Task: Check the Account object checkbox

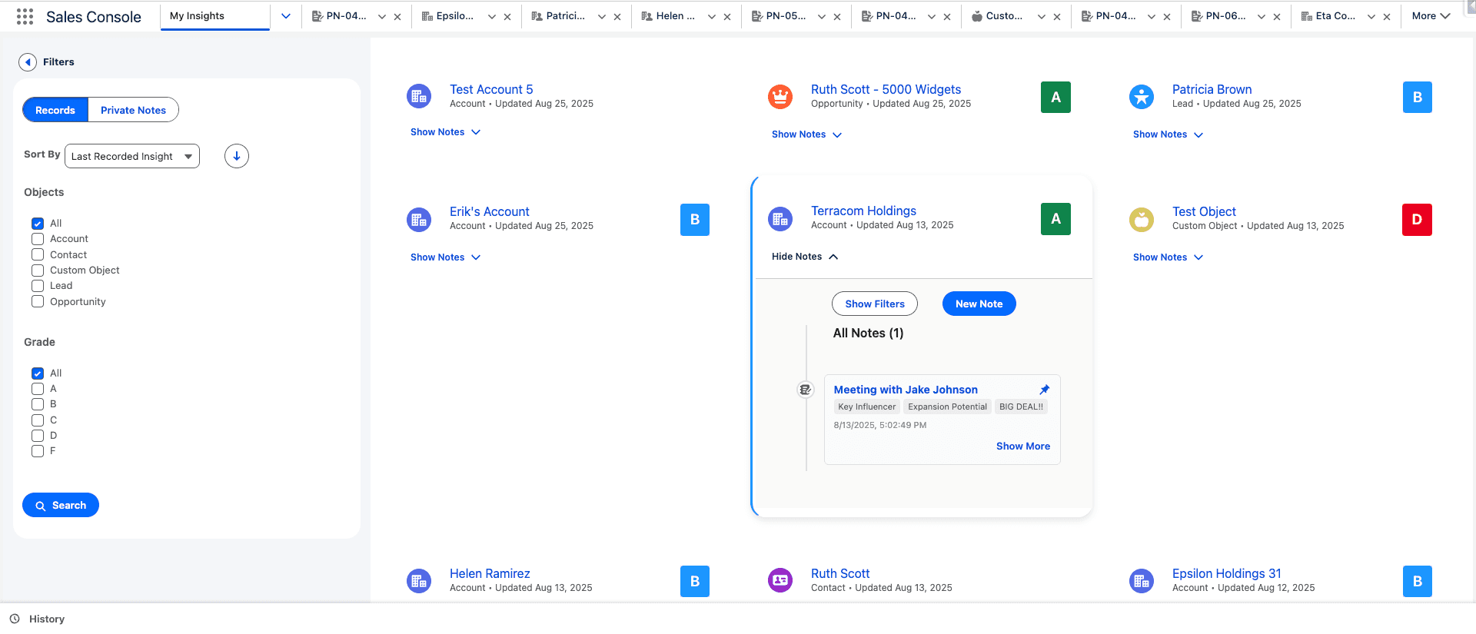Action: click(38, 239)
